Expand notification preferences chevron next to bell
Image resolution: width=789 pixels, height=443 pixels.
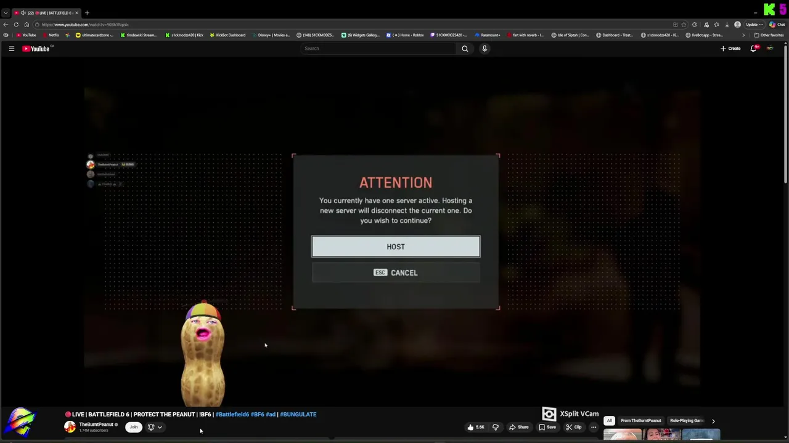coord(160,427)
